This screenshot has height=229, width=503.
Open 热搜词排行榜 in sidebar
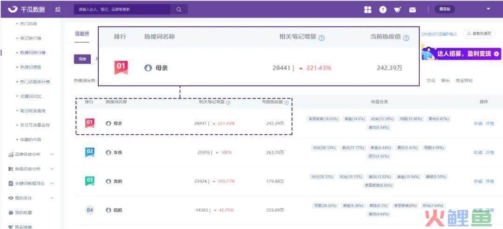33,53
